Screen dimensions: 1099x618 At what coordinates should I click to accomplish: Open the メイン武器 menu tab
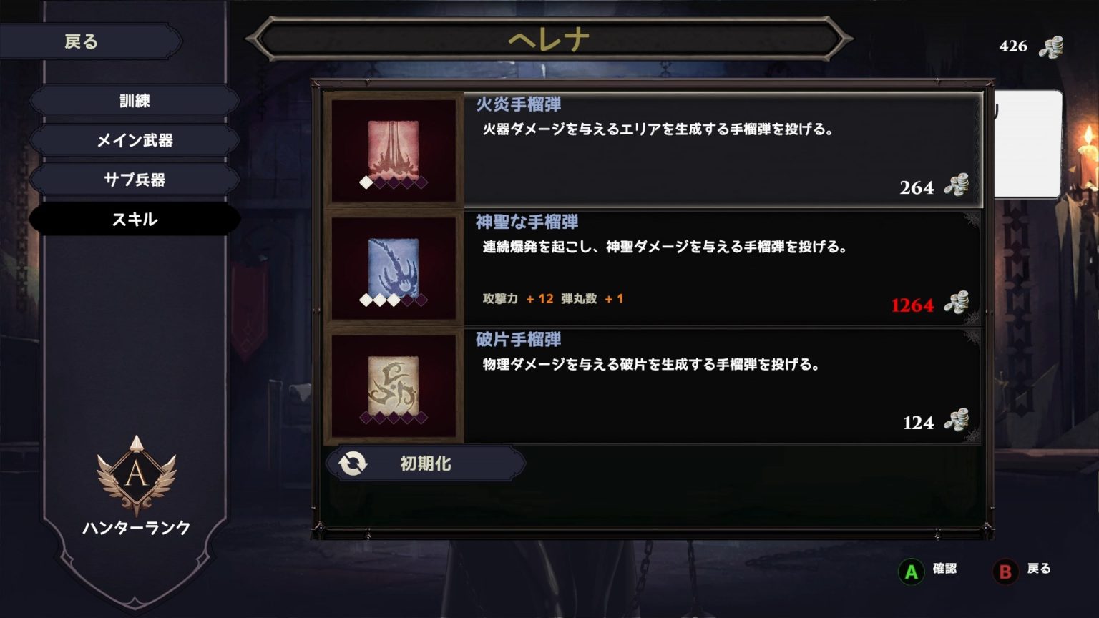(x=135, y=140)
